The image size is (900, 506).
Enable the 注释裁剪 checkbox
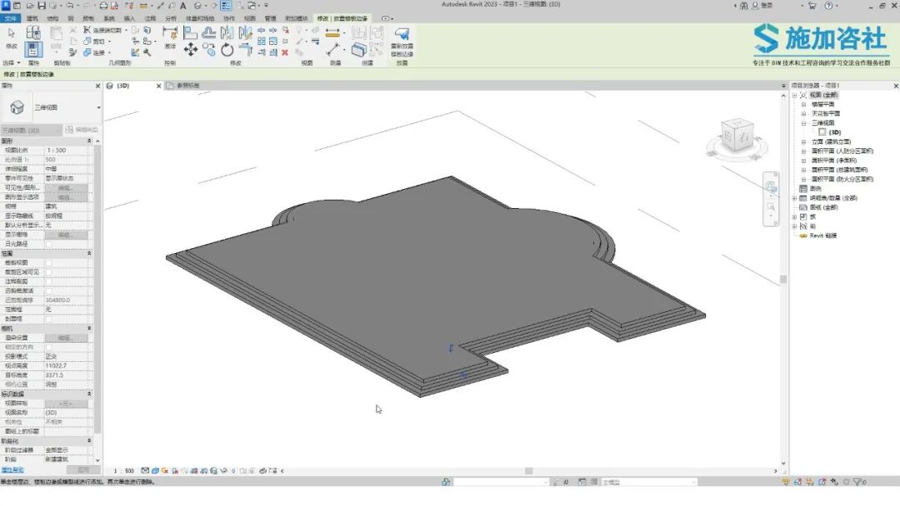49,281
